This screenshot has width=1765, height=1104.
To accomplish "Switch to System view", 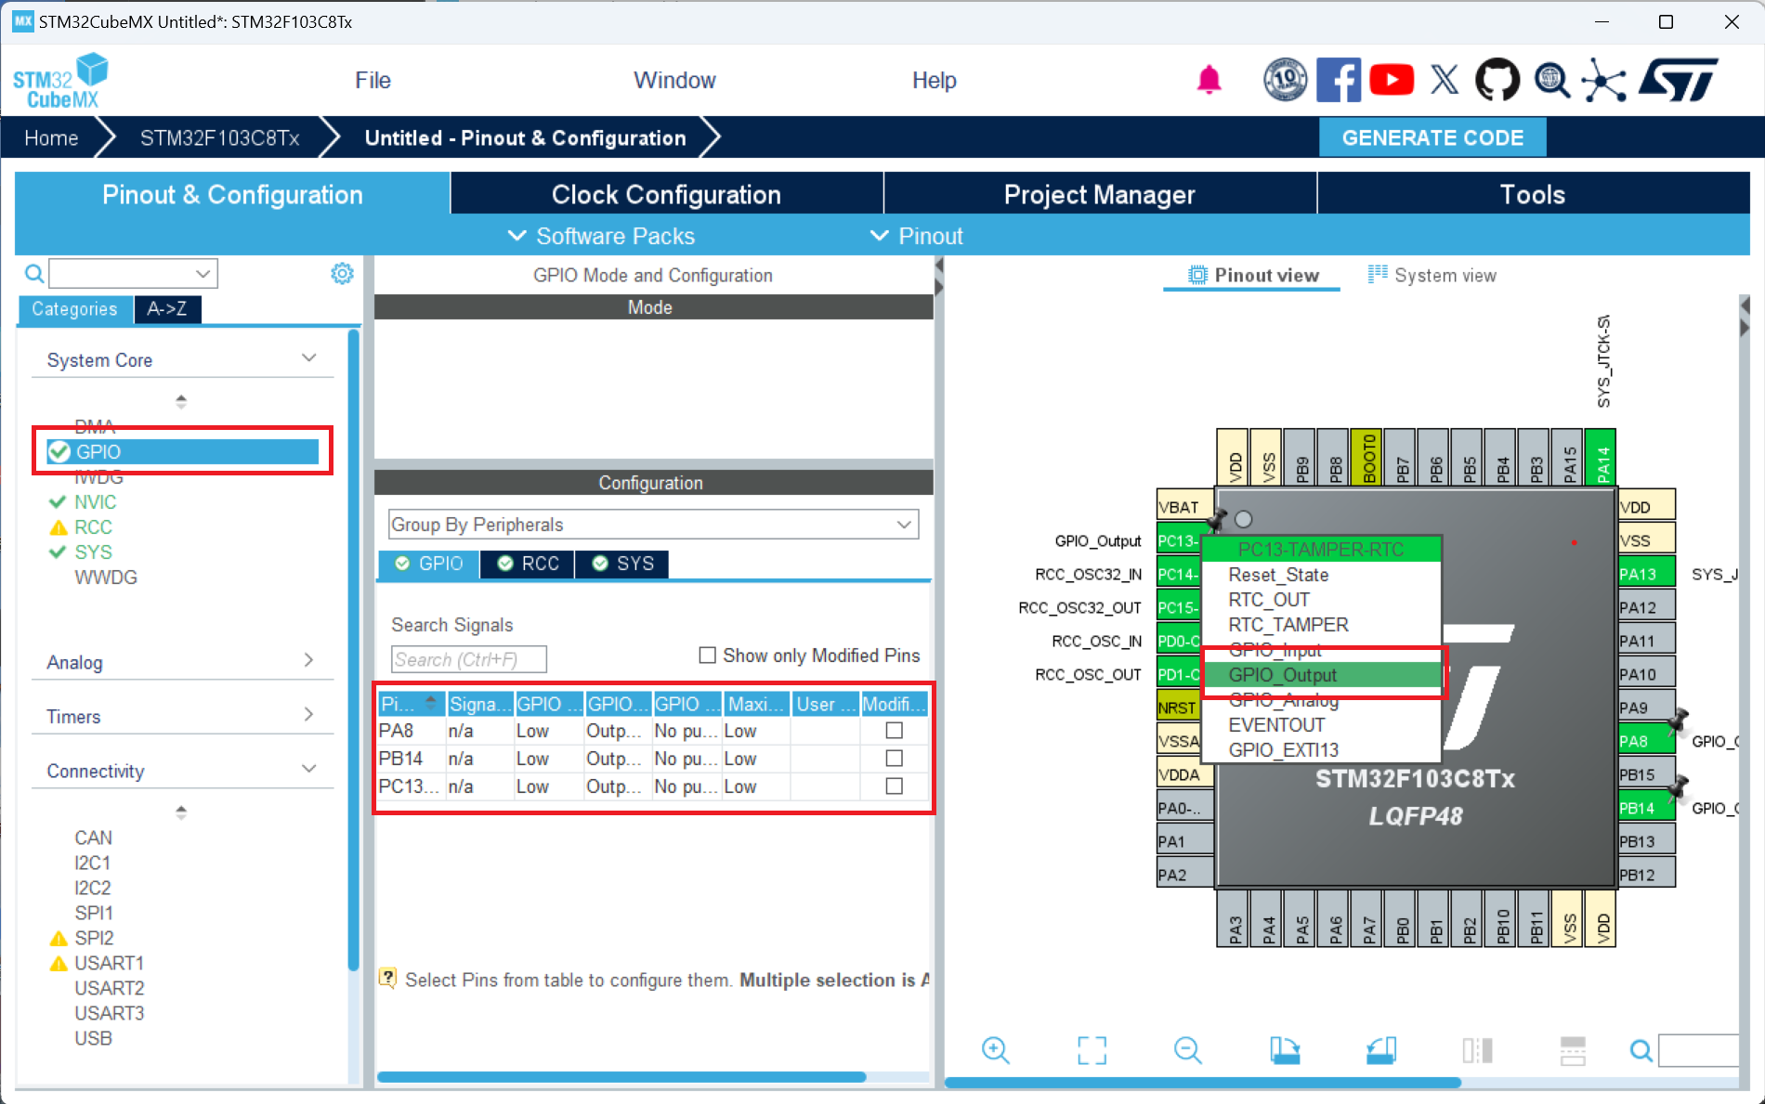I will pos(1432,275).
